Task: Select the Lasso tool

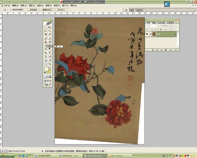Action: [x=46, y=31]
